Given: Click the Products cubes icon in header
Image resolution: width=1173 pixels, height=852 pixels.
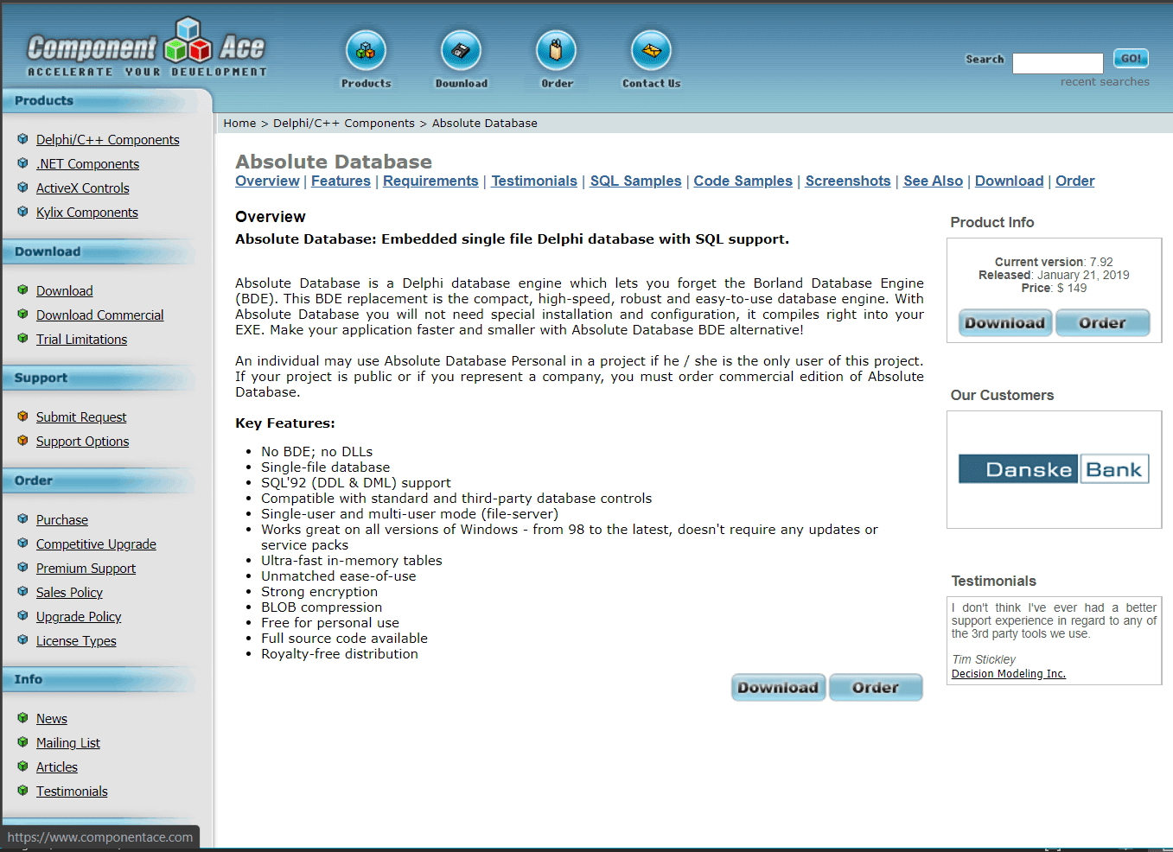Looking at the screenshot, I should pos(366,51).
